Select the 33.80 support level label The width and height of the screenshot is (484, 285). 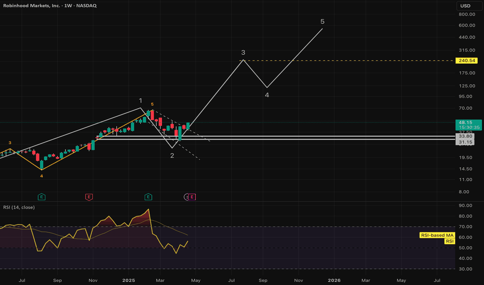[x=464, y=136]
